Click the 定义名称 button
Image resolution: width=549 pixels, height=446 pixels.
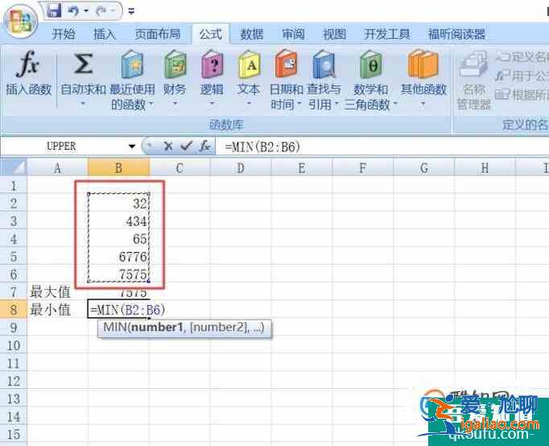[x=522, y=56]
